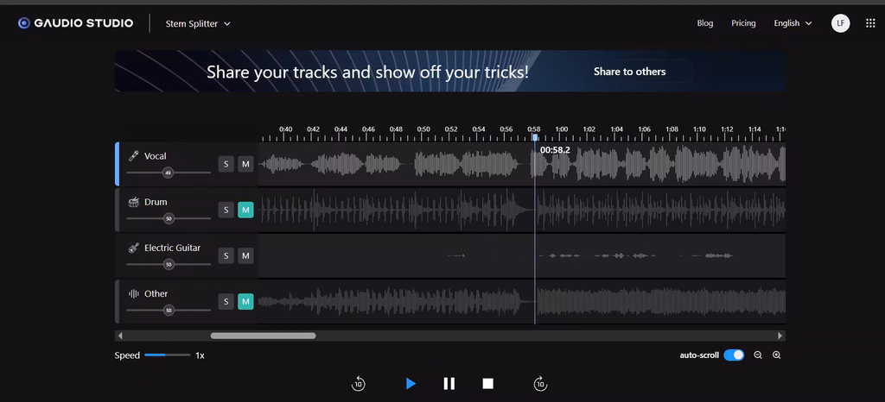Click the Vocal microphone icon
Screen dimensions: 885x402
(134, 156)
